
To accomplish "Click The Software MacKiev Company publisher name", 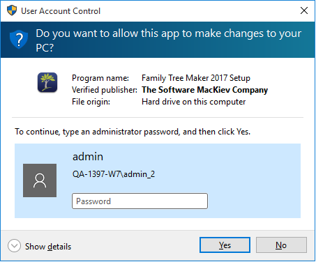I will tap(205, 90).
